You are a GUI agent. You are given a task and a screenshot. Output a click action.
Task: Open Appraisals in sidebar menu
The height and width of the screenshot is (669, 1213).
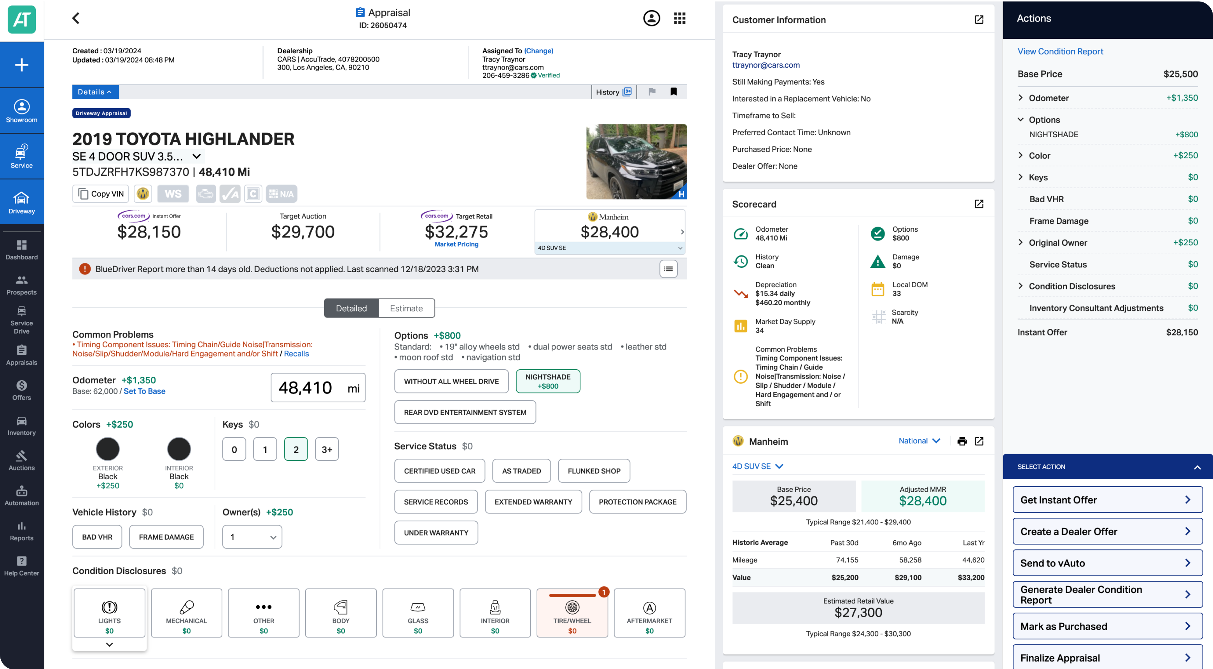coord(22,355)
